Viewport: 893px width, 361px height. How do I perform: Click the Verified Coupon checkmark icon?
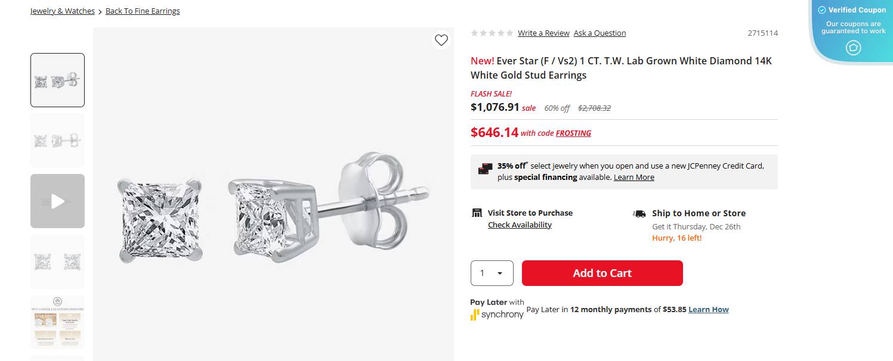coord(823,10)
